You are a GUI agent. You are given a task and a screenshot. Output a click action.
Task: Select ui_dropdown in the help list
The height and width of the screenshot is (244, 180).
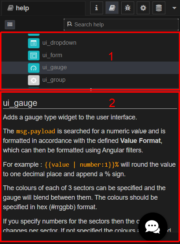click(90, 43)
